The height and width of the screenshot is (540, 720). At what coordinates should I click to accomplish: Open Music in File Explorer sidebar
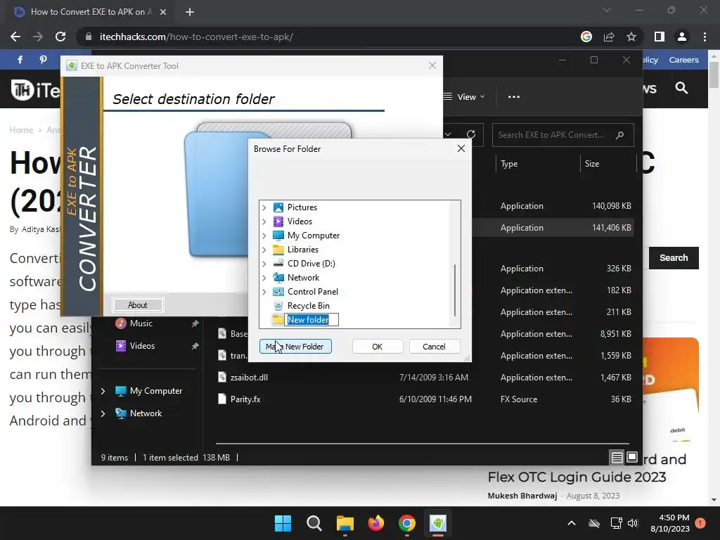point(141,323)
